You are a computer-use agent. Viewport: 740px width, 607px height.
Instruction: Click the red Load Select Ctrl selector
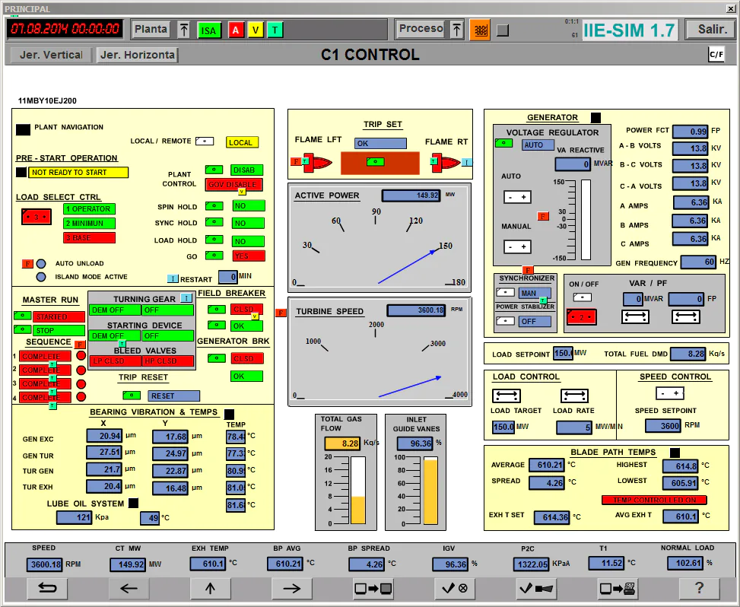pyautogui.click(x=37, y=217)
